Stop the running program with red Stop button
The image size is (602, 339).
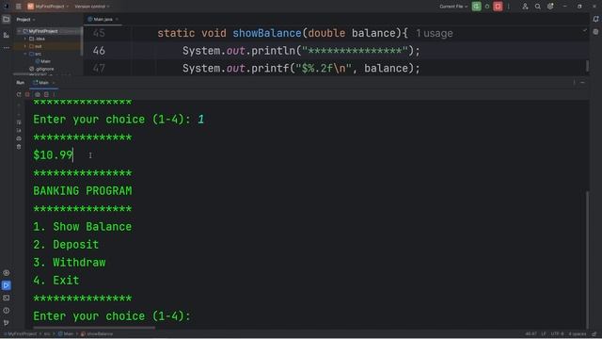tap(498, 7)
